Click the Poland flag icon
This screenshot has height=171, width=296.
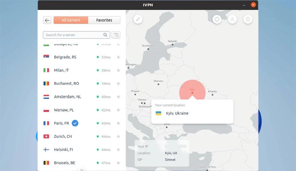(x=46, y=110)
